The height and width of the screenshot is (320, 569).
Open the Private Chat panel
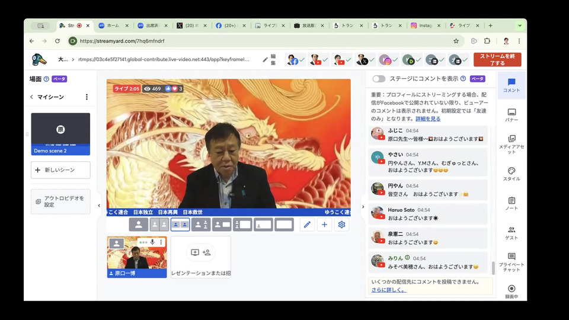pyautogui.click(x=512, y=263)
